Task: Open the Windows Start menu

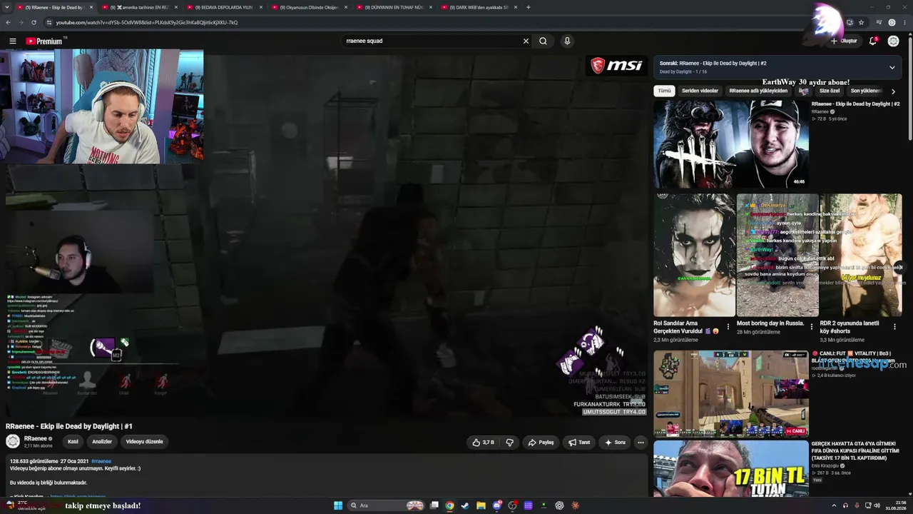Action: (x=338, y=505)
